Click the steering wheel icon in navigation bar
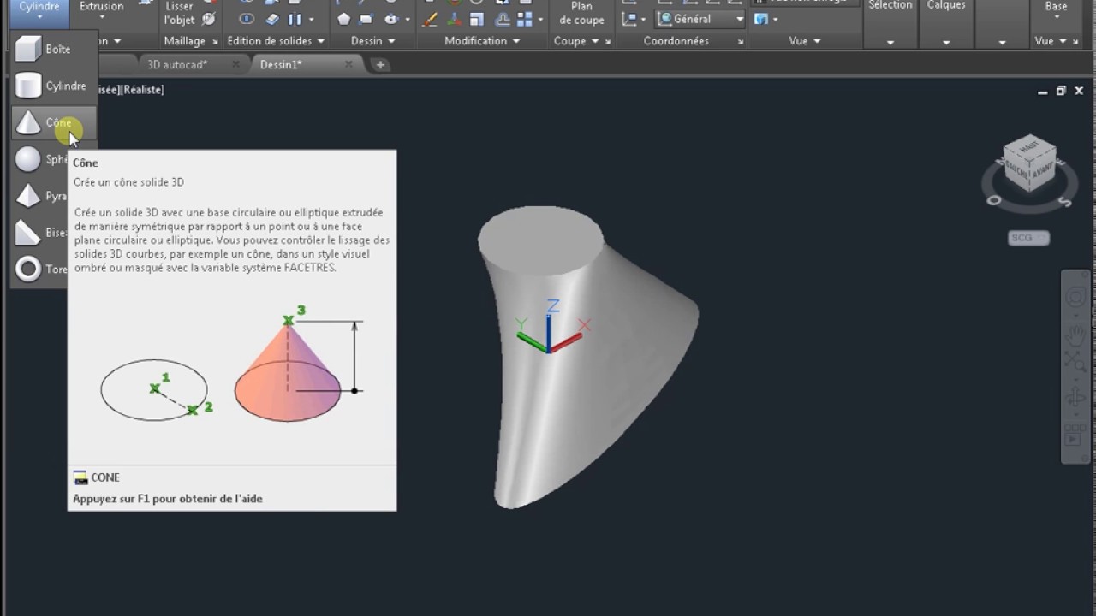 pyautogui.click(x=1075, y=297)
